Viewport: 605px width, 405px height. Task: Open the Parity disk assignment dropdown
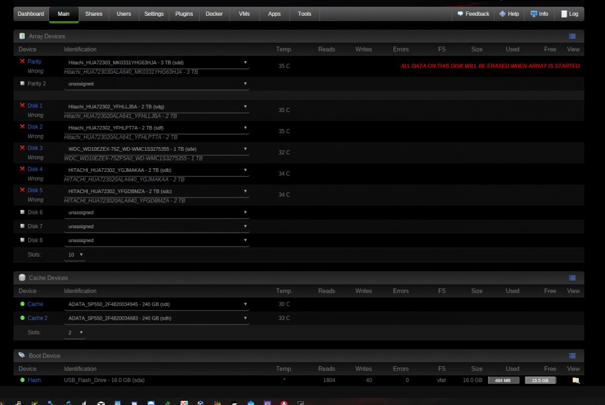157,62
